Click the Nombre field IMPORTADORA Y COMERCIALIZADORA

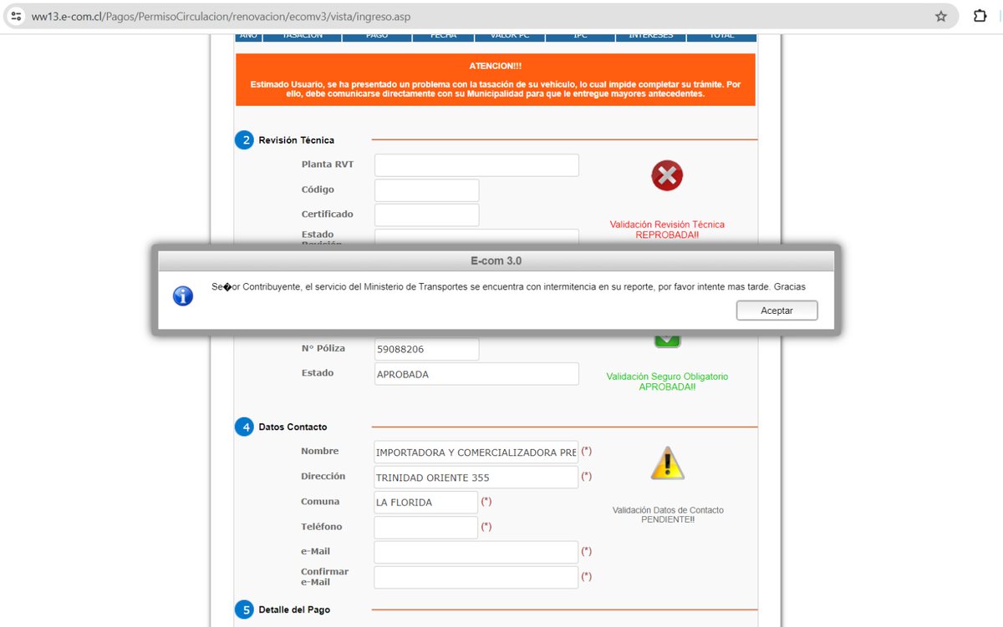(x=476, y=453)
